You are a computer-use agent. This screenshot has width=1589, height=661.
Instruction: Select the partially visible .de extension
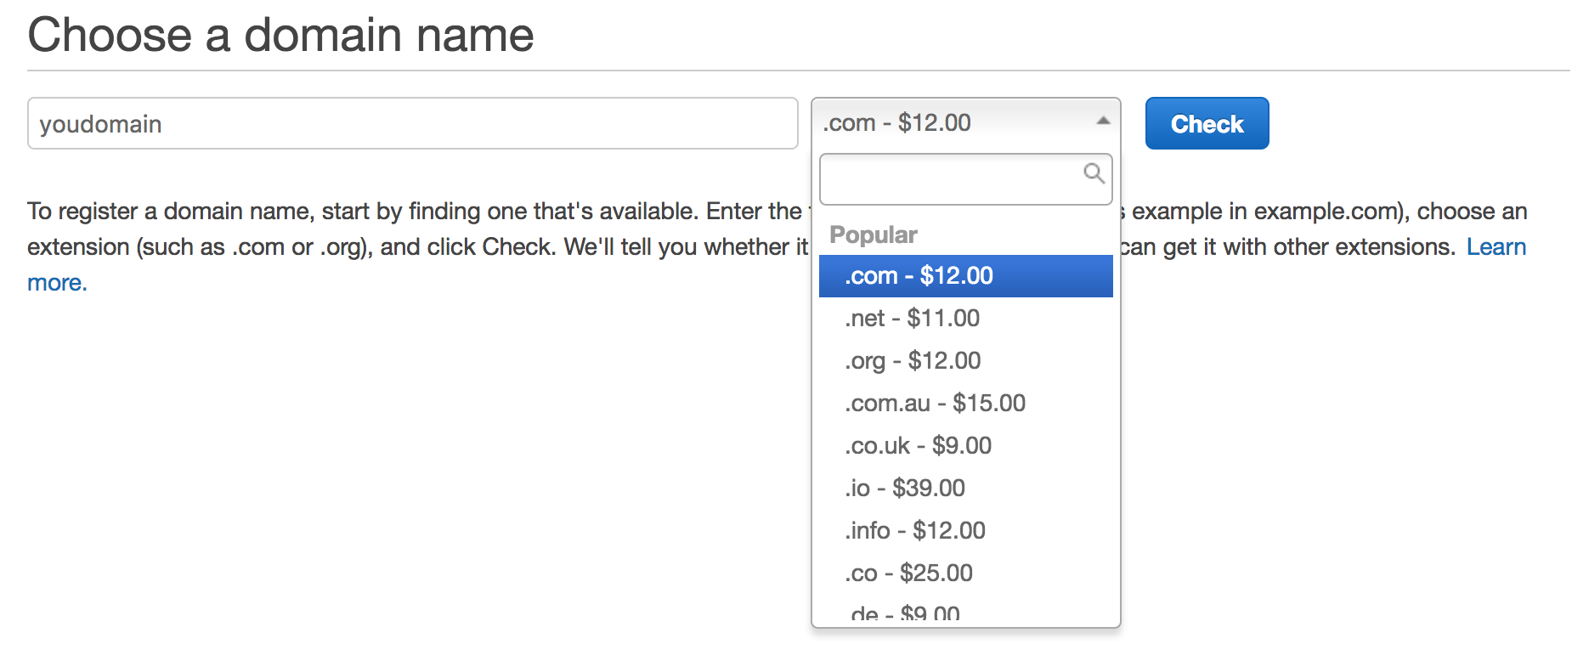905,613
